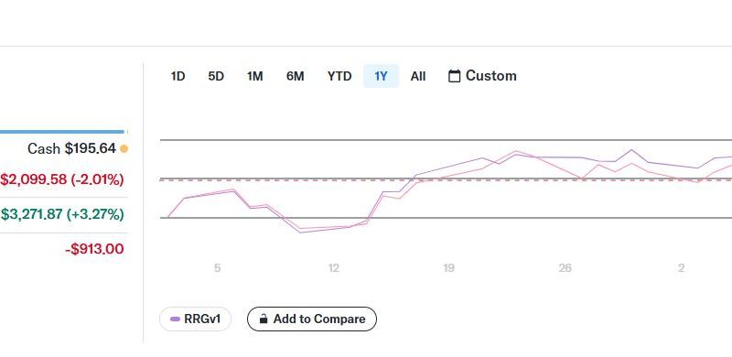Click the $3,271.87 (+3.27%) gain value
Viewport: 732px width, 357px height.
pos(62,214)
